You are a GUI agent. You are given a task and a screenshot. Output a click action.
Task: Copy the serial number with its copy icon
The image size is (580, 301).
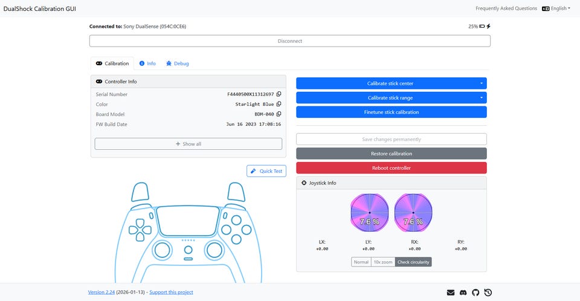coord(279,94)
